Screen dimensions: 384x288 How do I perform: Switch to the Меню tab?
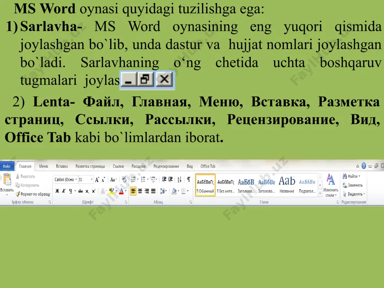pyautogui.click(x=44, y=166)
